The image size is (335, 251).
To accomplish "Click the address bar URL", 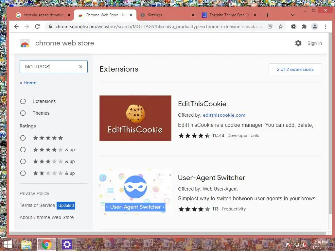I will pos(159,26).
